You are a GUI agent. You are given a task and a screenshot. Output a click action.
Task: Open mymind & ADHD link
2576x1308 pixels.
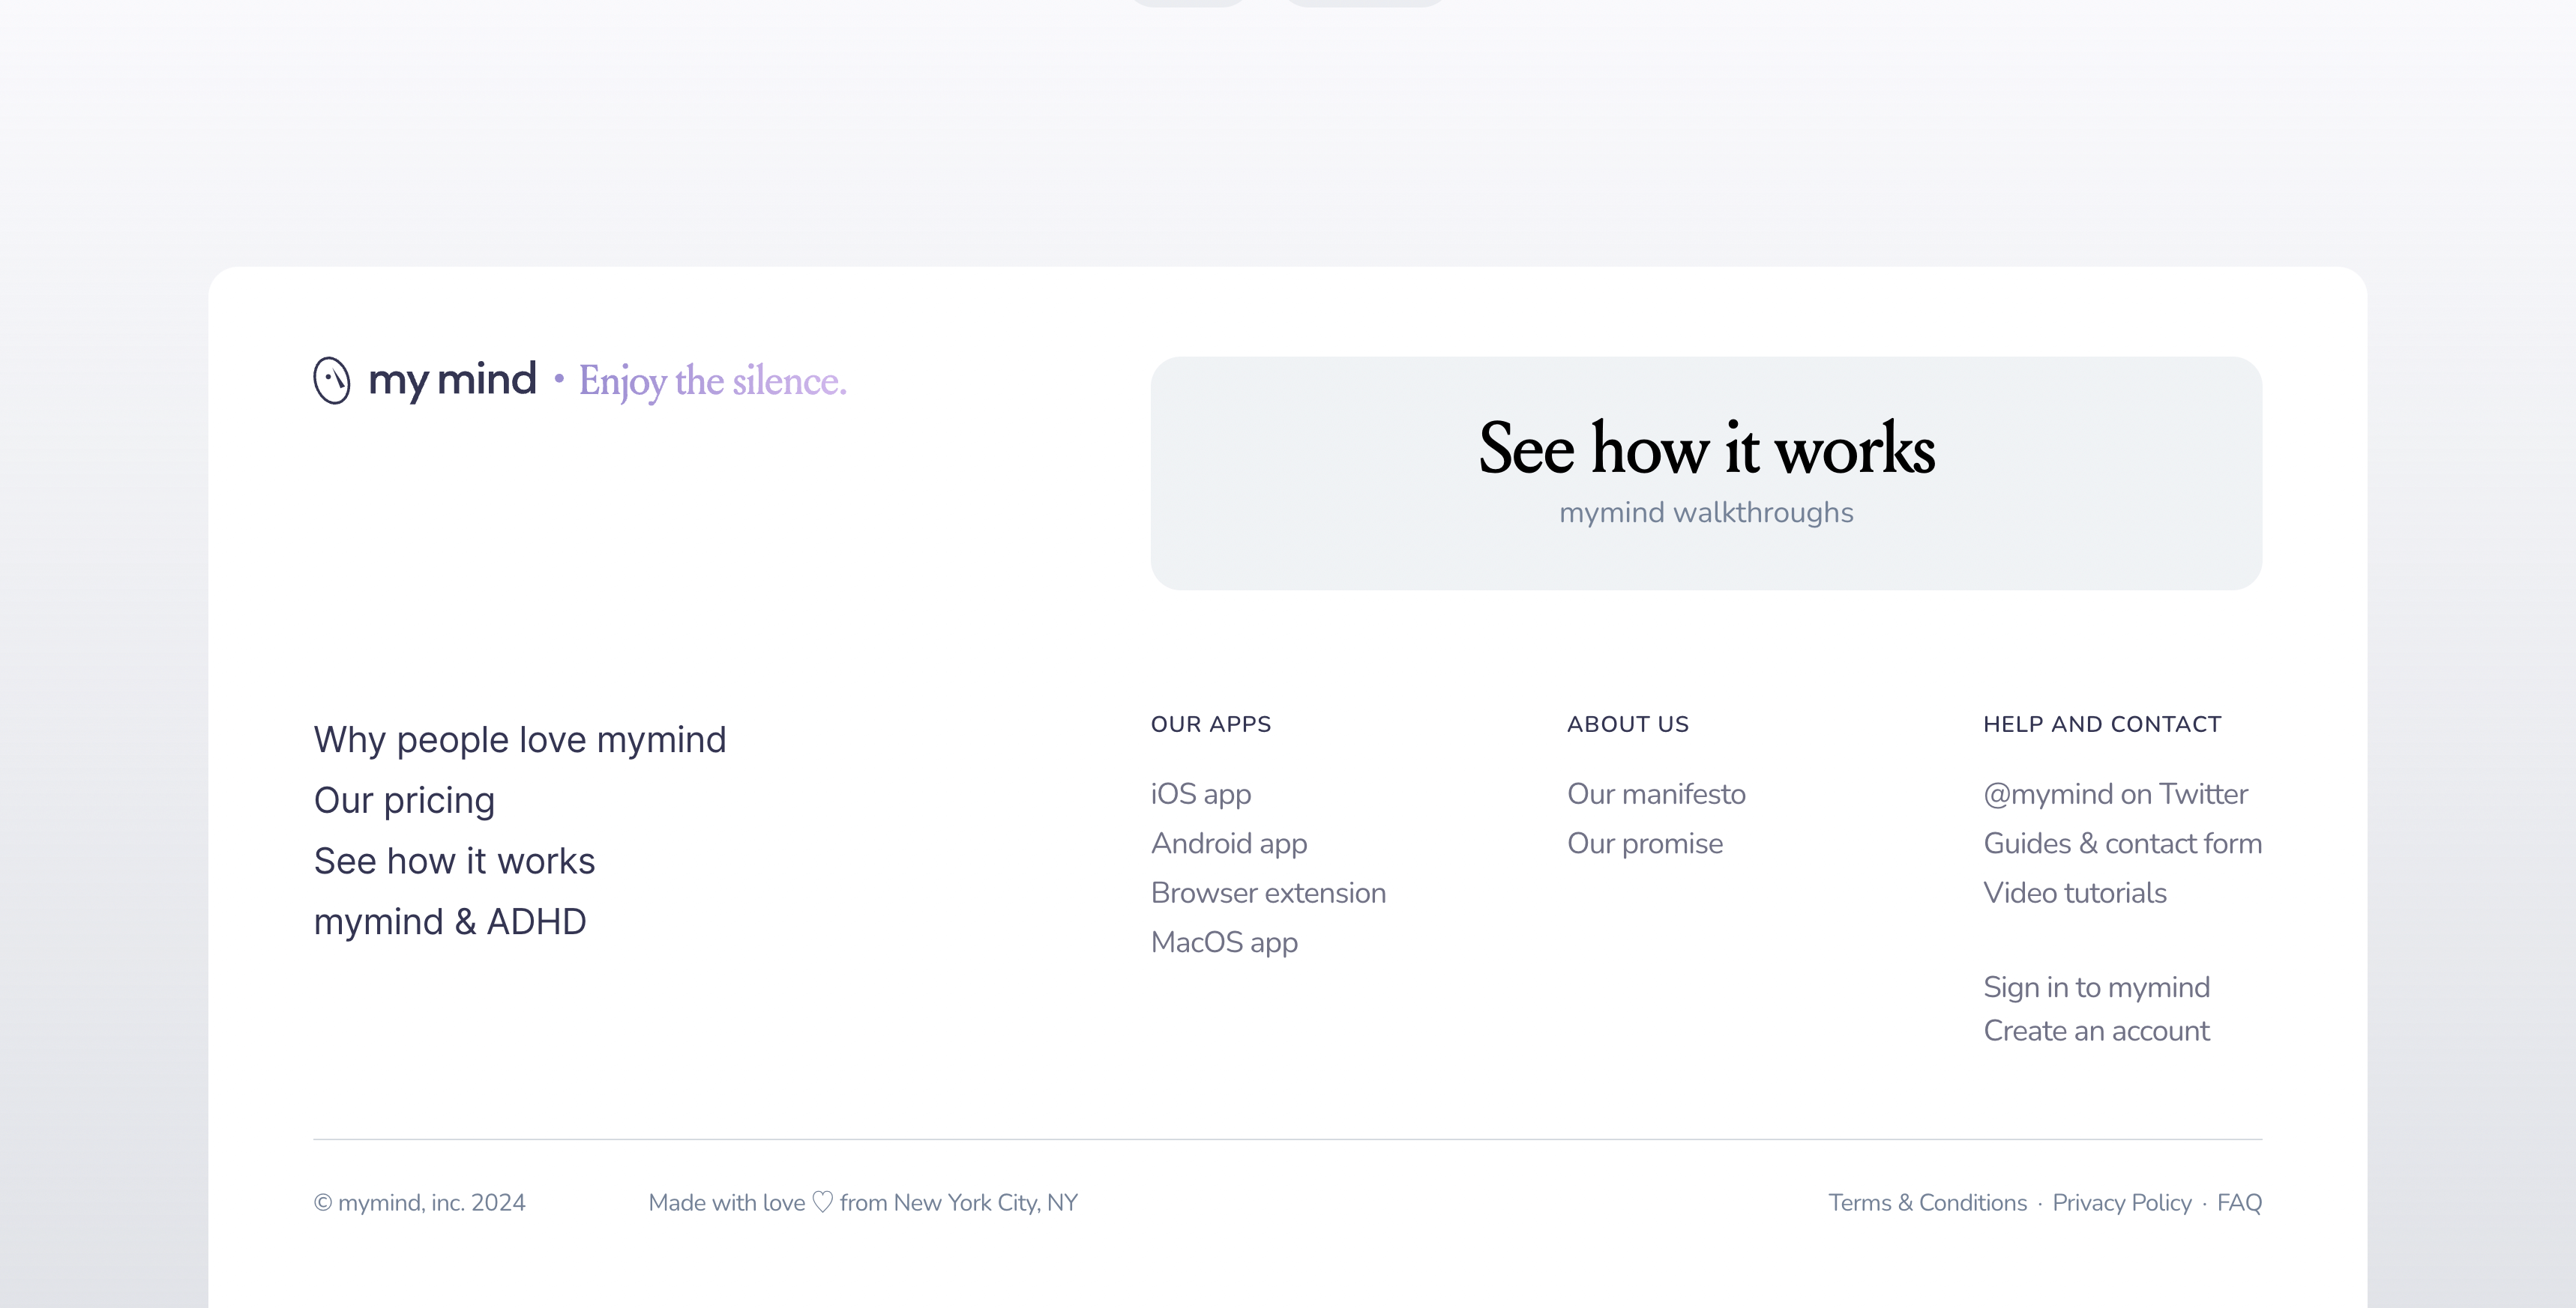450,921
